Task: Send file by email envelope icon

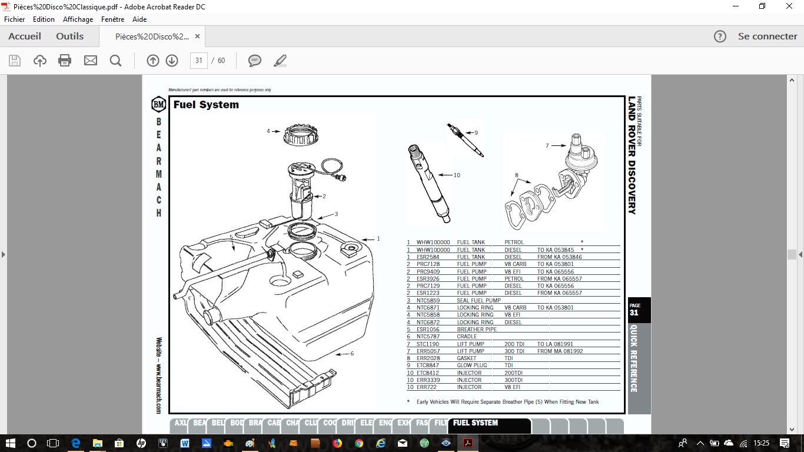Action: pos(91,61)
